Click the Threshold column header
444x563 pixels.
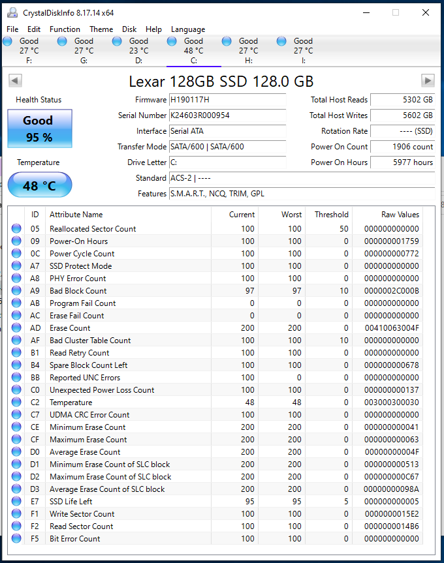(x=328, y=215)
